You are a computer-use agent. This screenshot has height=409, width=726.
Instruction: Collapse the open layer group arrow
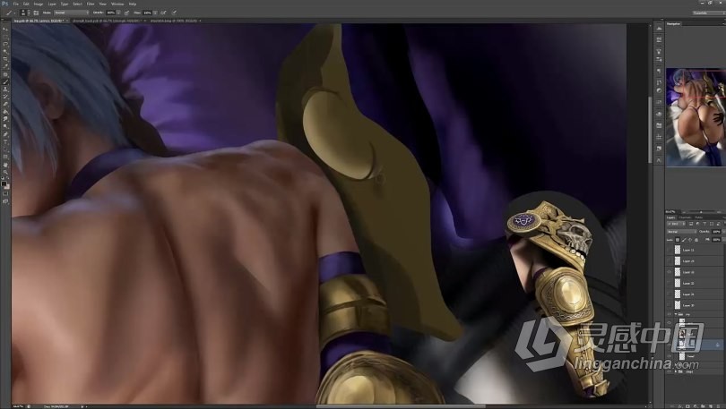coord(675,314)
